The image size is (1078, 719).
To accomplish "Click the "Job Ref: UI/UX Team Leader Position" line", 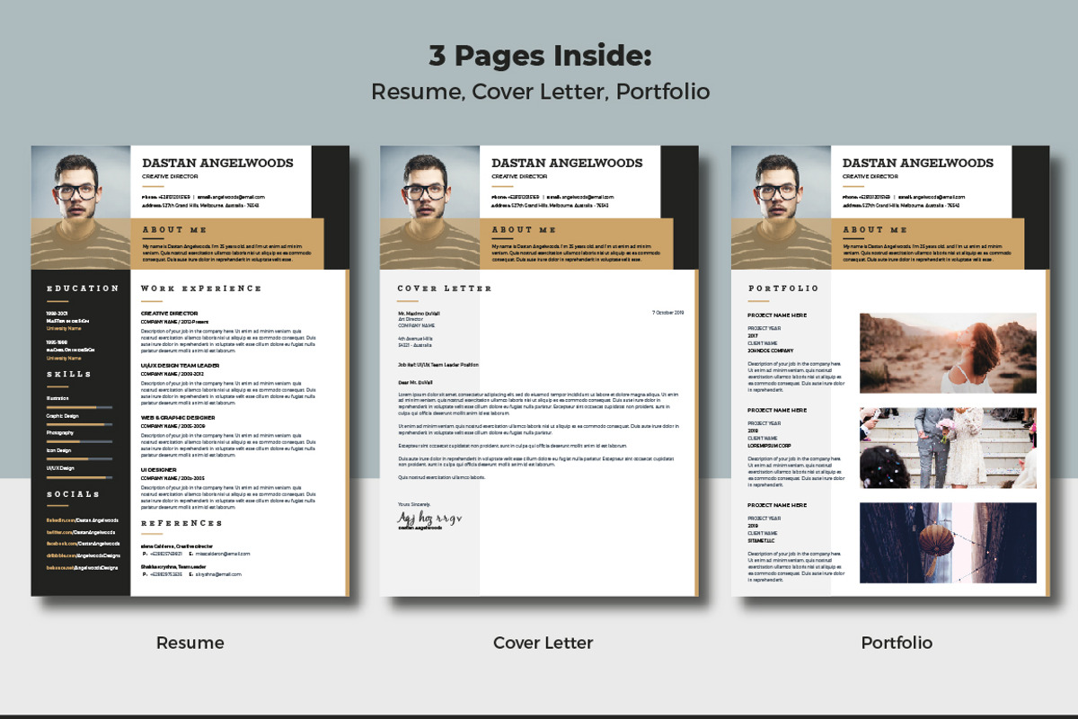I will [438, 365].
